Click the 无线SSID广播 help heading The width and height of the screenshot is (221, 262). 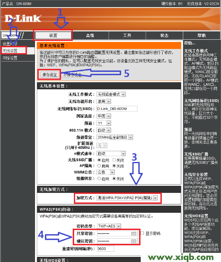coord(196,154)
